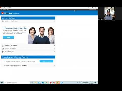Click the Prepare Employee & Contractor Paperwork header
Viewport: 122px width, 91px height.
[x=28, y=57]
